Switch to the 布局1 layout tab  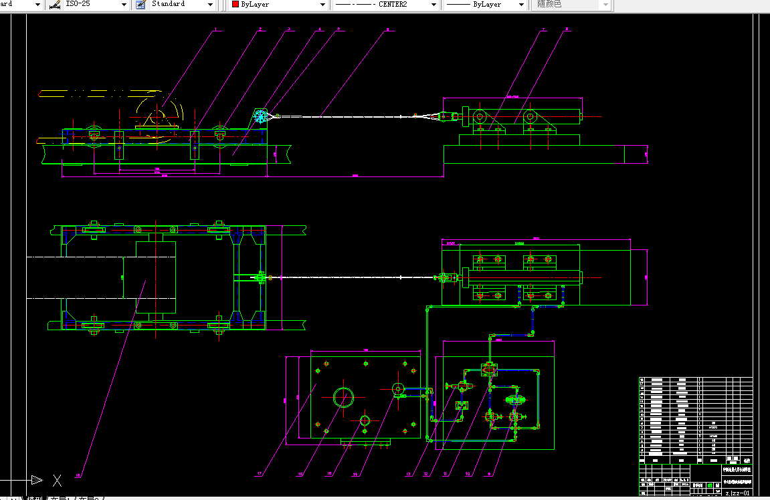point(61,497)
